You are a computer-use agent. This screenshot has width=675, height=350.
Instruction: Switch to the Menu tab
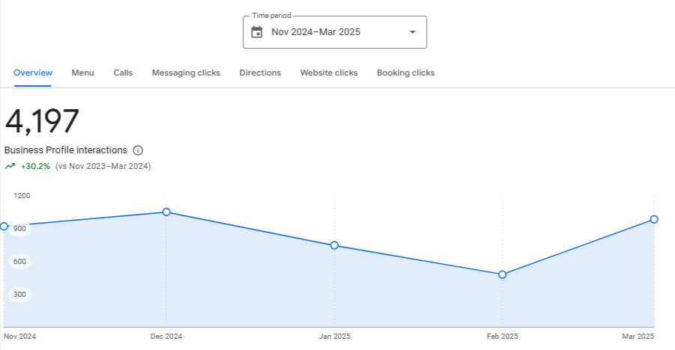click(82, 73)
